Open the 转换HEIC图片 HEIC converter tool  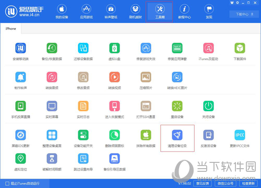click(x=177, y=80)
